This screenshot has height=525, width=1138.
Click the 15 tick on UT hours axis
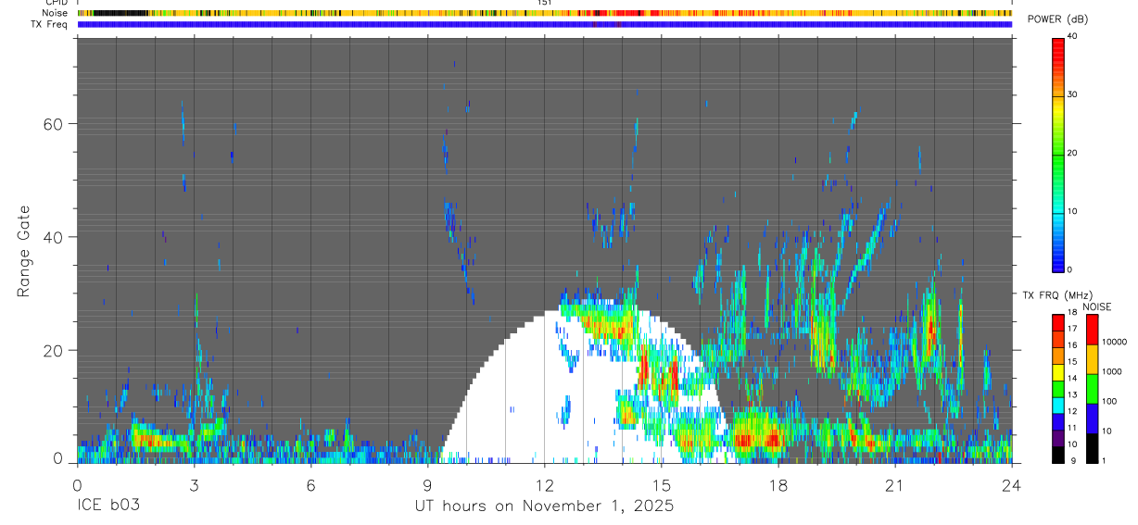coord(662,485)
